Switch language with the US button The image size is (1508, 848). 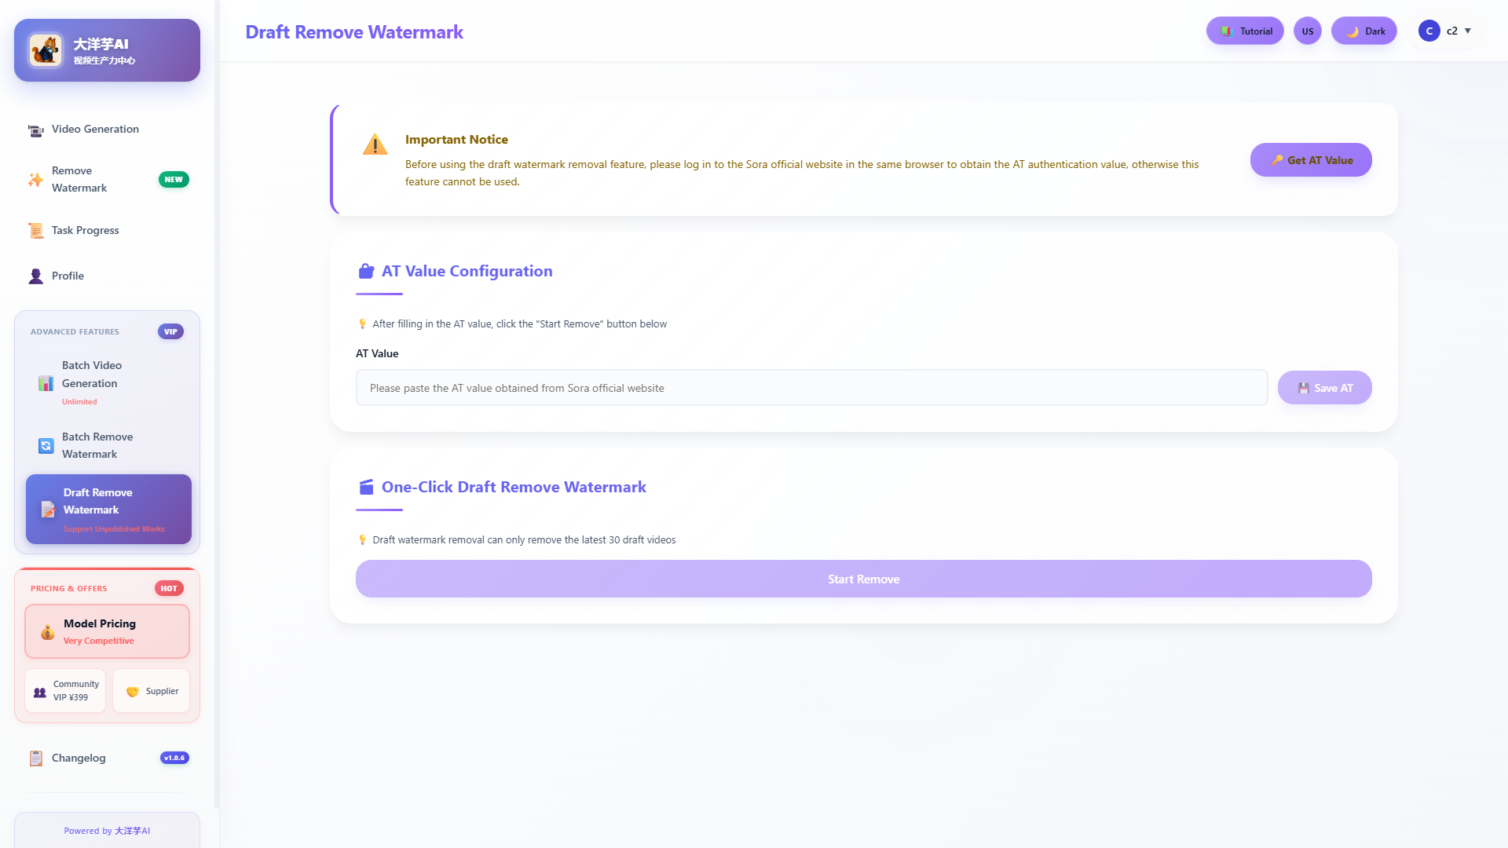pyautogui.click(x=1307, y=31)
